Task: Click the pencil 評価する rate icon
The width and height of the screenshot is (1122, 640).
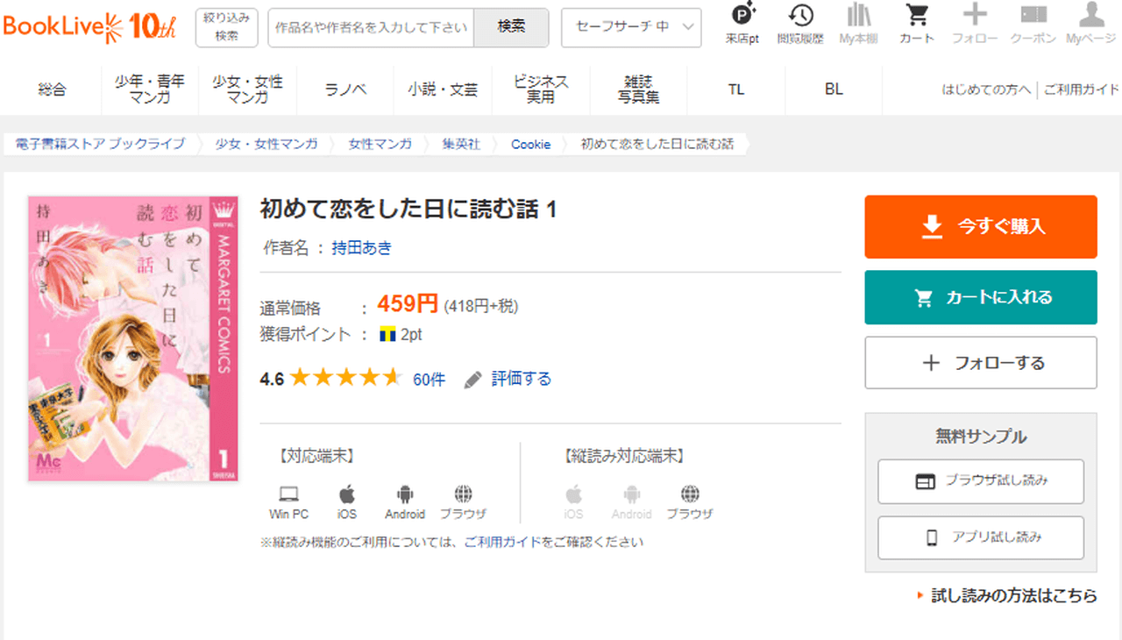Action: pos(473,380)
